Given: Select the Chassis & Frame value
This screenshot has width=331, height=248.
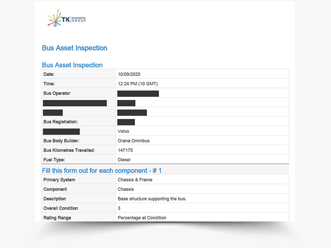Looking at the screenshot, I should pyautogui.click(x=135, y=180).
